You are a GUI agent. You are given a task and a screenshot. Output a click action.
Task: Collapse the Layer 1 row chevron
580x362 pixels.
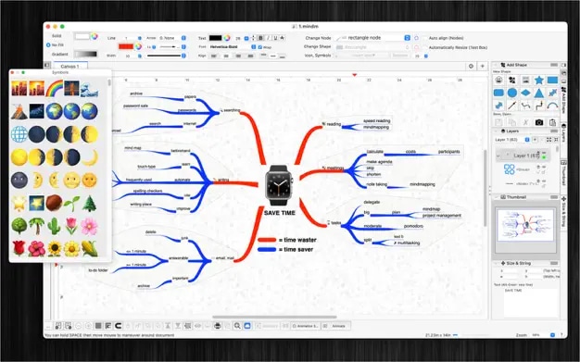498,156
